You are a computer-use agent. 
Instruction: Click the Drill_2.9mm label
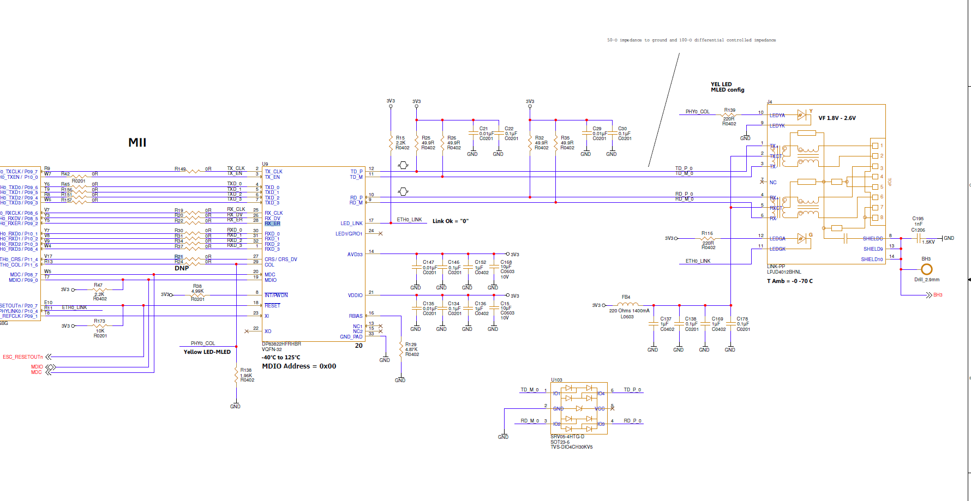pos(927,280)
